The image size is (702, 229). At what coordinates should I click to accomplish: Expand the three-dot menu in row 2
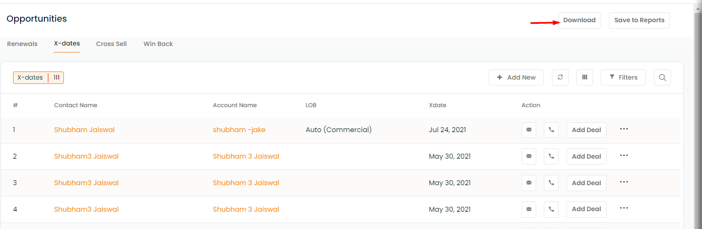[x=623, y=155]
